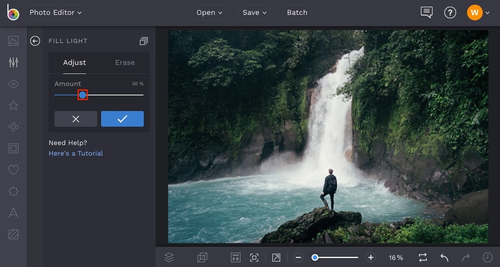The height and width of the screenshot is (267, 500).
Task: Click the zoom slider handle
Action: [x=315, y=257]
